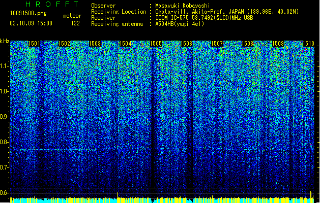
Task: Click the 1508 time marker
Action: pos(248,44)
